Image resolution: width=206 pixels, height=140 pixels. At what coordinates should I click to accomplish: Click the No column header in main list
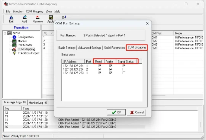[48, 33]
